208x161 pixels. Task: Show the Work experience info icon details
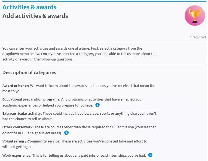point(150,155)
